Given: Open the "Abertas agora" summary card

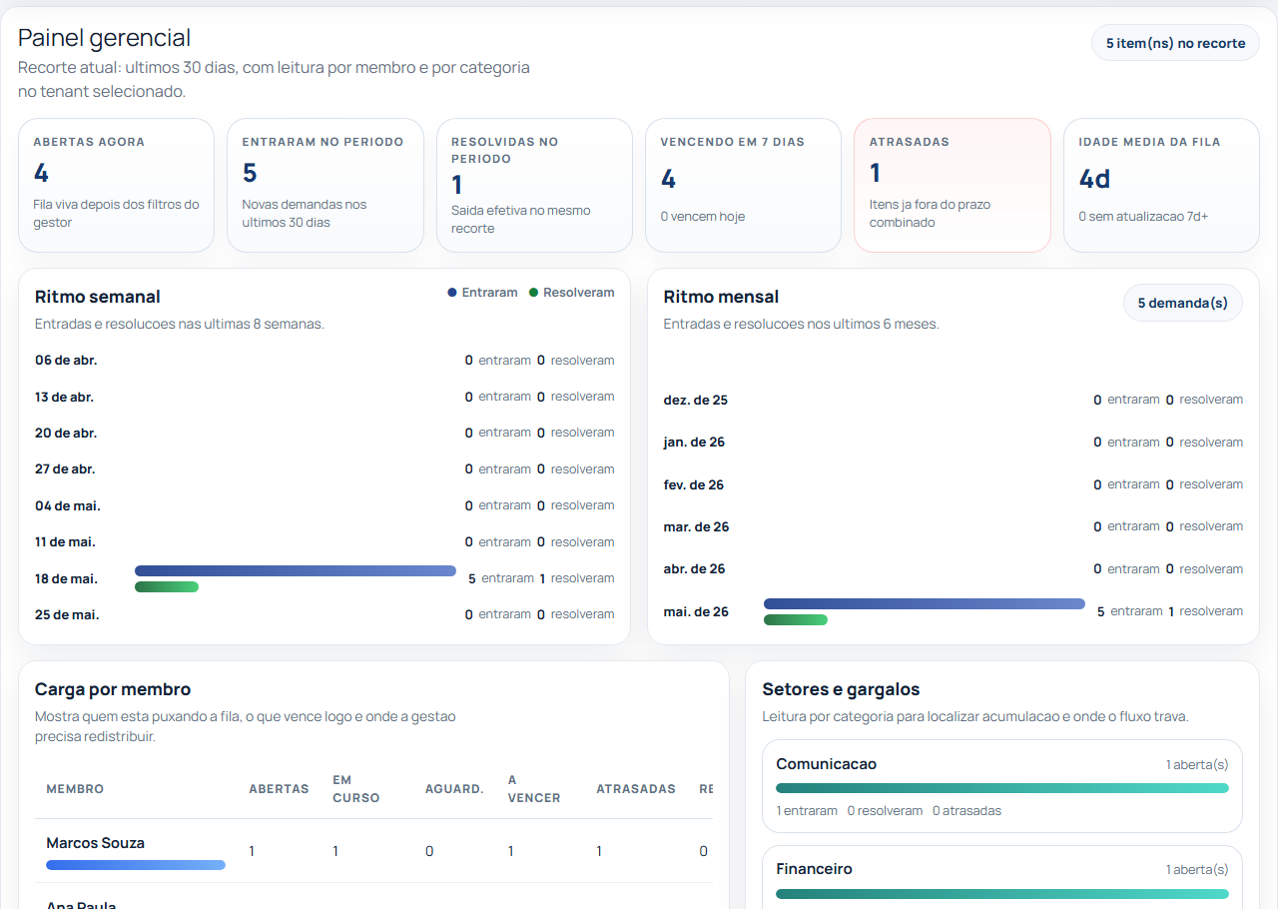Looking at the screenshot, I should tap(116, 185).
